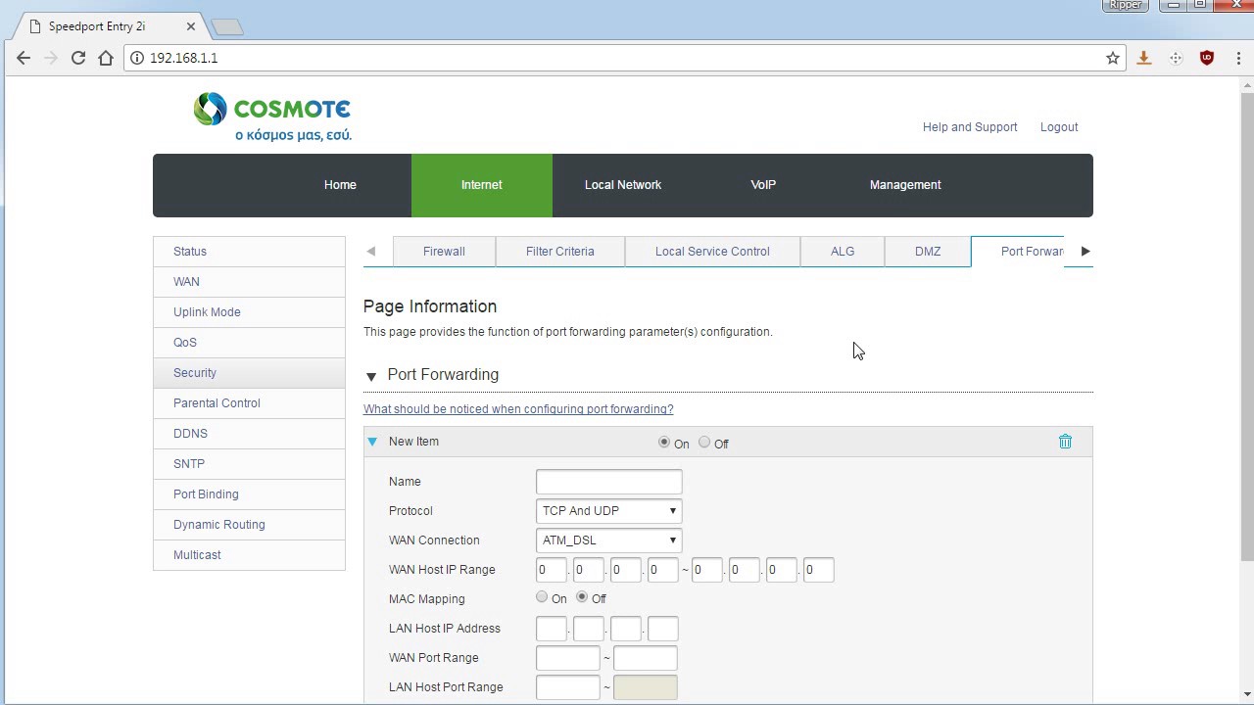Collapse the Port Forwarding section
Viewport: 1254px width, 705px height.
point(371,376)
